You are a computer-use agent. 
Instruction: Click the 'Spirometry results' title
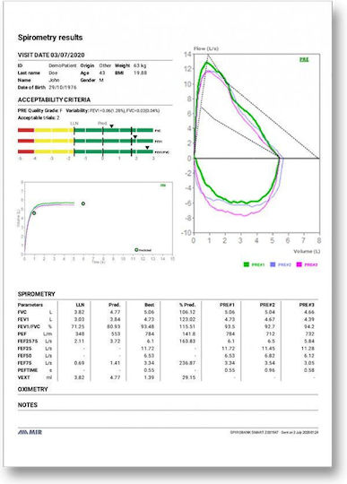tap(50, 38)
